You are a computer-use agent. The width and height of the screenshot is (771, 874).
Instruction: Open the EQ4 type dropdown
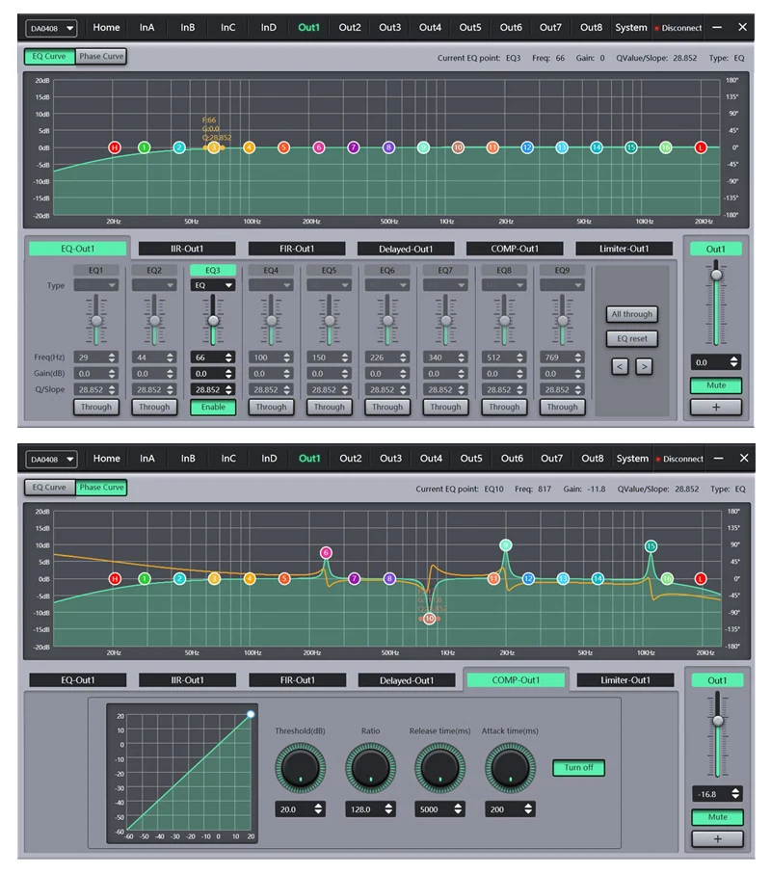271,285
